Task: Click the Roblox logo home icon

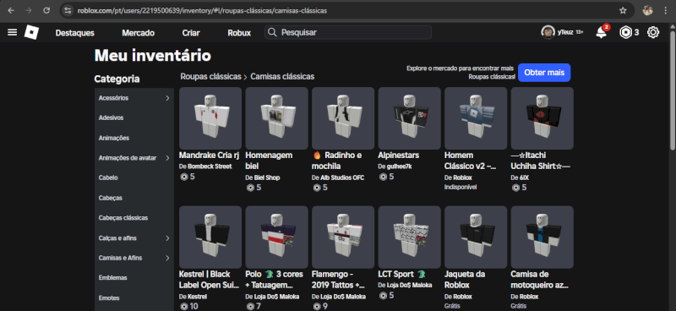Action: 31,32
